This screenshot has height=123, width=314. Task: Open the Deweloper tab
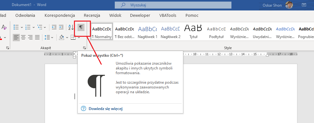(x=140, y=15)
